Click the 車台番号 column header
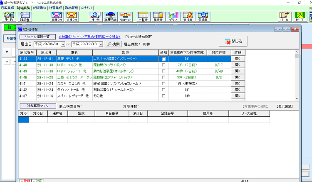 pyautogui.click(x=112, y=113)
